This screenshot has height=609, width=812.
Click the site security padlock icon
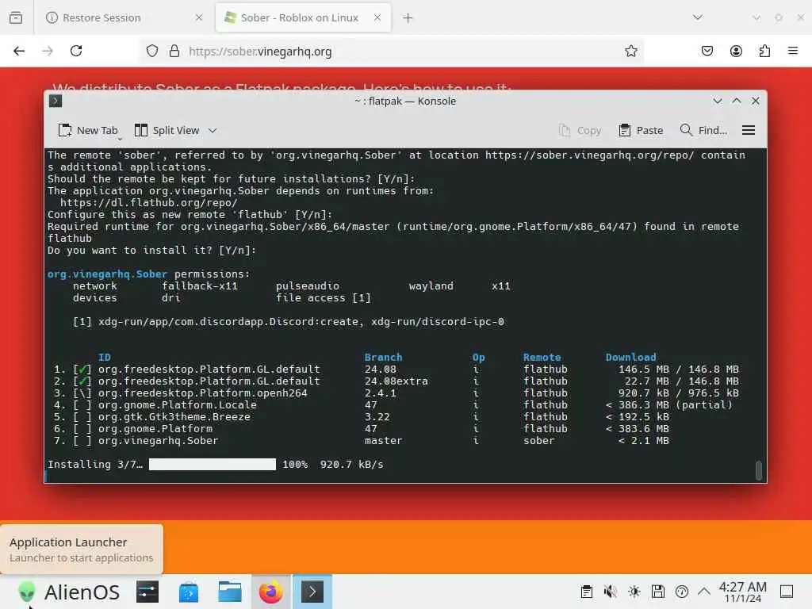pos(174,51)
